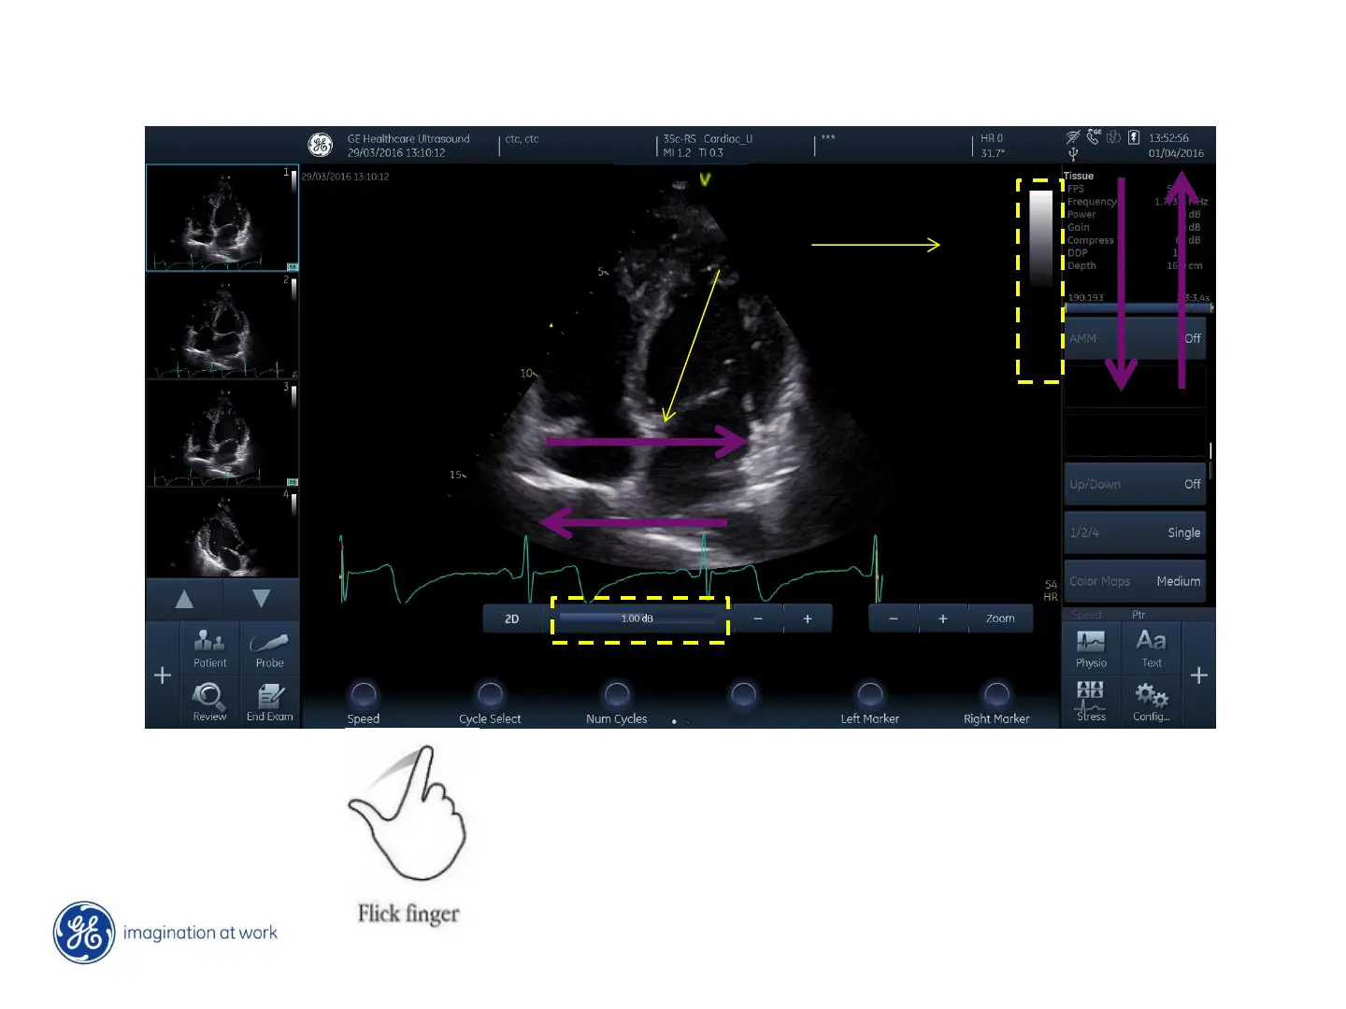This screenshot has height=1009, width=1346.
Task: Click the Compress parameter label
Action: click(1091, 240)
